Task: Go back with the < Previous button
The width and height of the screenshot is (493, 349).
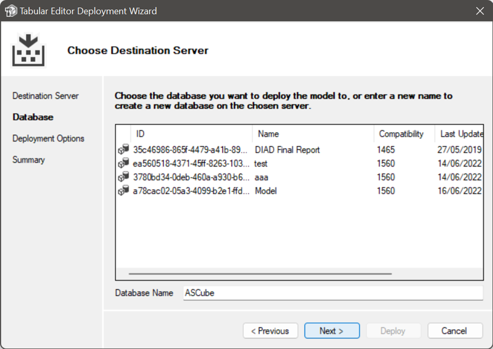Action: pos(270,331)
